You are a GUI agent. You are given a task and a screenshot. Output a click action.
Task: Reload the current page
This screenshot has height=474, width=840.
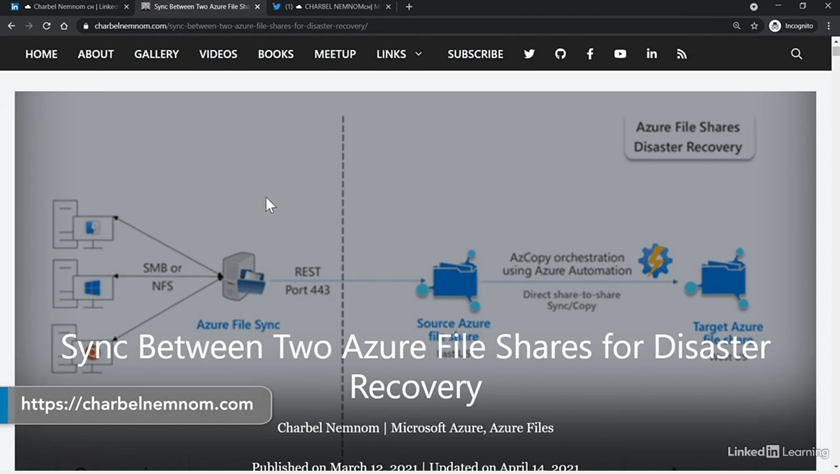[46, 26]
